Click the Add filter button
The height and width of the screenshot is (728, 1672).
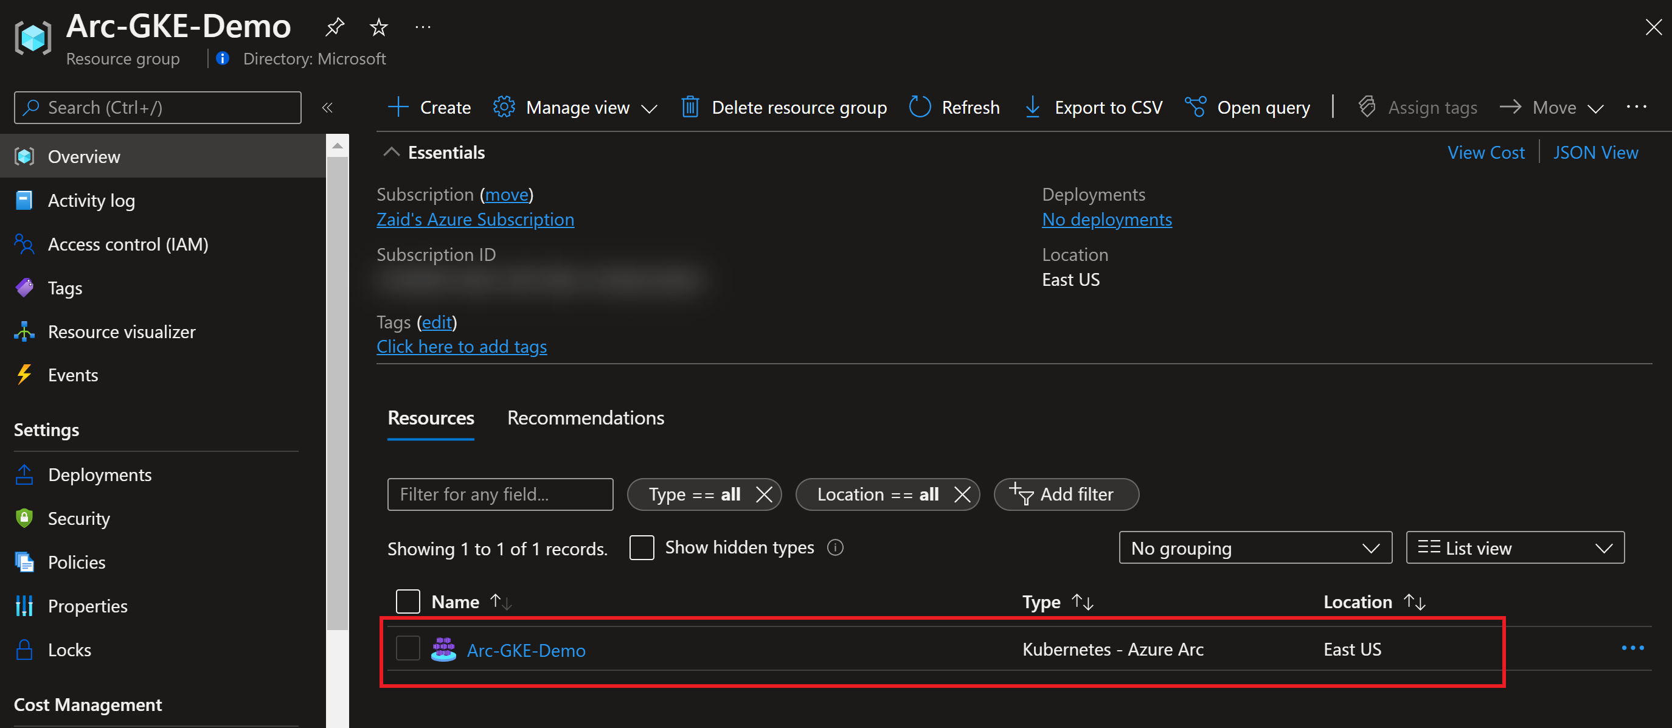pos(1066,494)
